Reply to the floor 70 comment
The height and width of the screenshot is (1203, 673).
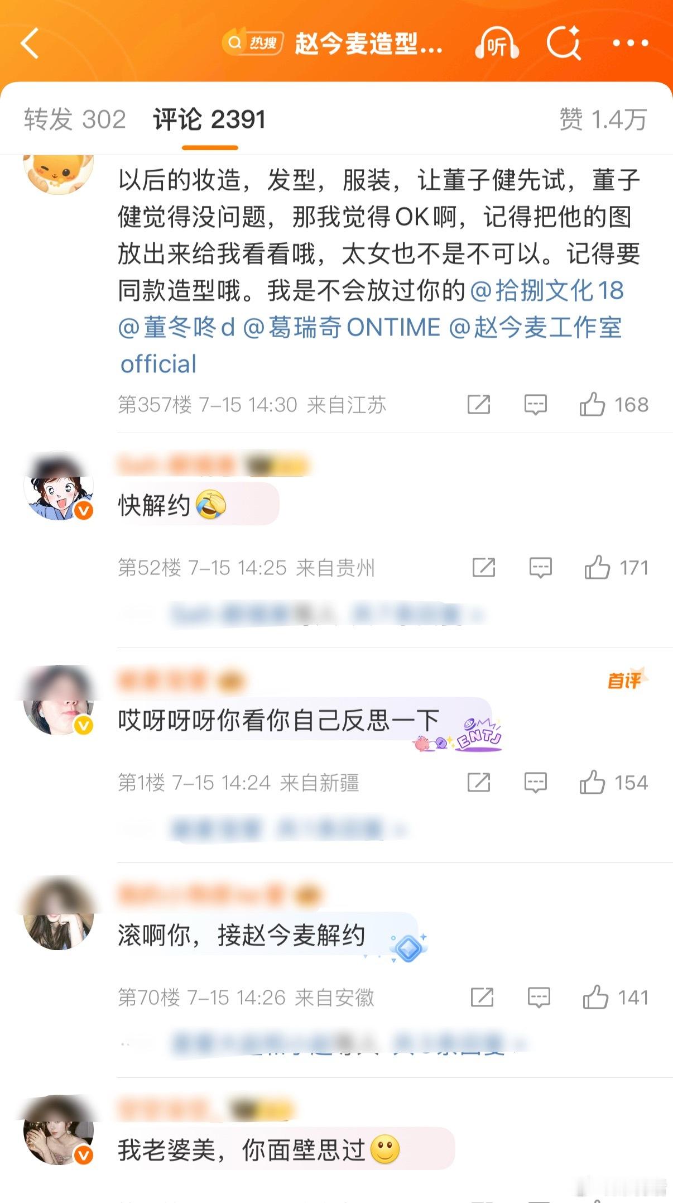pyautogui.click(x=539, y=998)
